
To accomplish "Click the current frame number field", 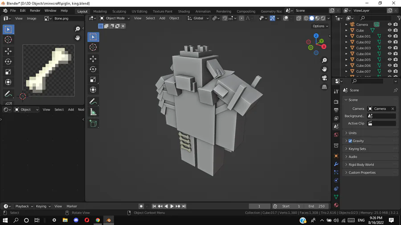I will pyautogui.click(x=259, y=206).
